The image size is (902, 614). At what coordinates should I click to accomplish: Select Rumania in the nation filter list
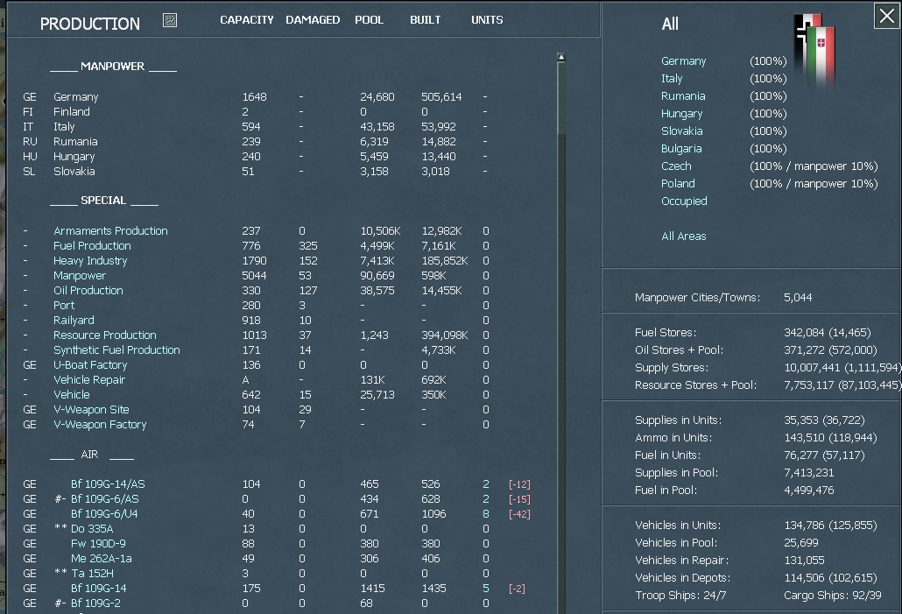(x=683, y=96)
